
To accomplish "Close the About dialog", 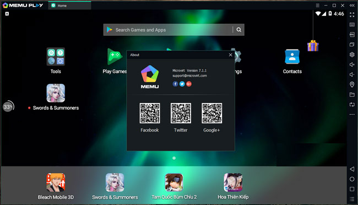I will (x=230, y=55).
